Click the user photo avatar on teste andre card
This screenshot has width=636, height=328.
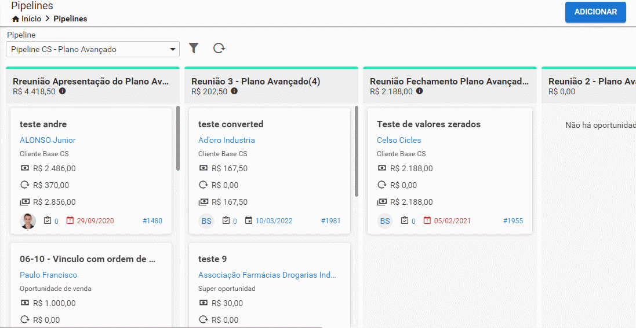28,221
